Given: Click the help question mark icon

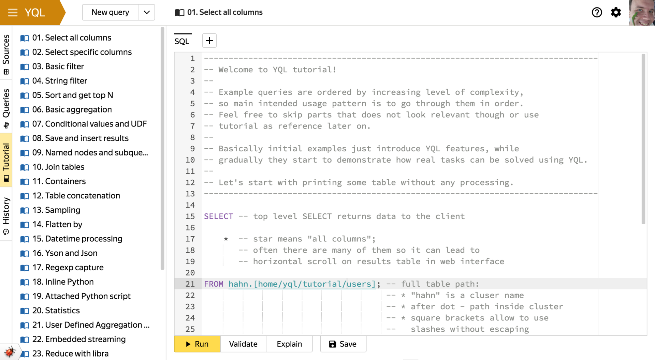Looking at the screenshot, I should 597,13.
